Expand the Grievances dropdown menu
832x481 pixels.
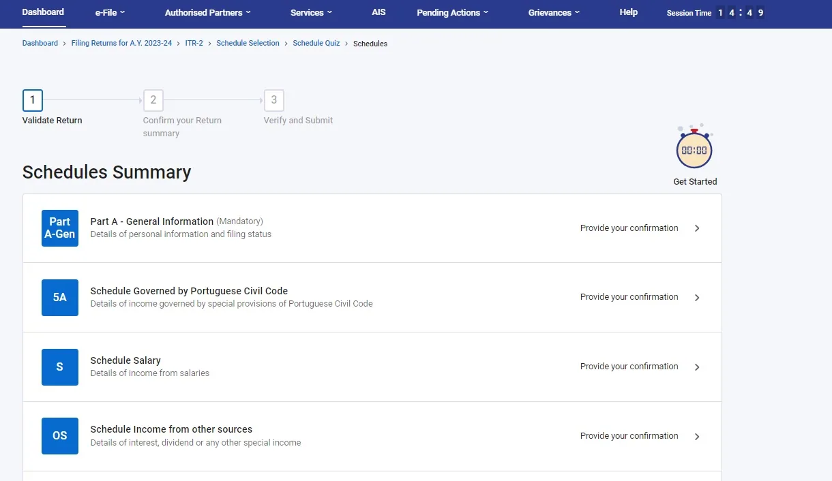point(554,12)
